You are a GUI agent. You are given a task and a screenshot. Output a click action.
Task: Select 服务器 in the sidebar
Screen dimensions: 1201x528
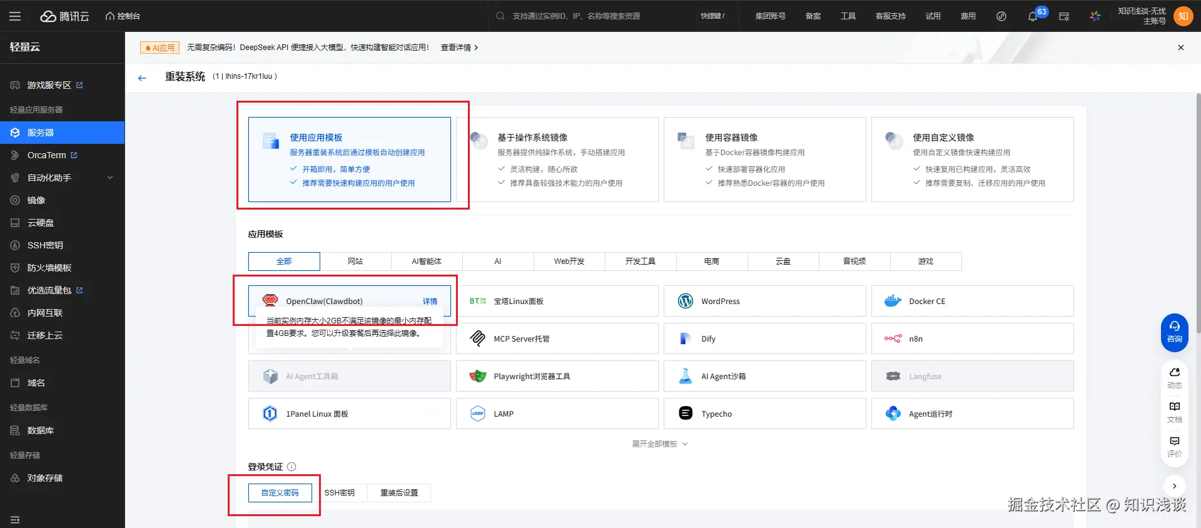point(63,133)
